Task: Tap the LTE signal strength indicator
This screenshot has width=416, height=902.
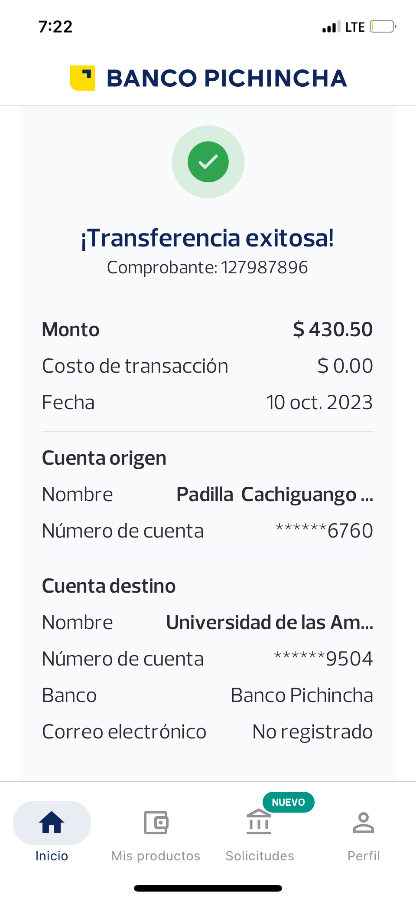Action: tap(331, 27)
